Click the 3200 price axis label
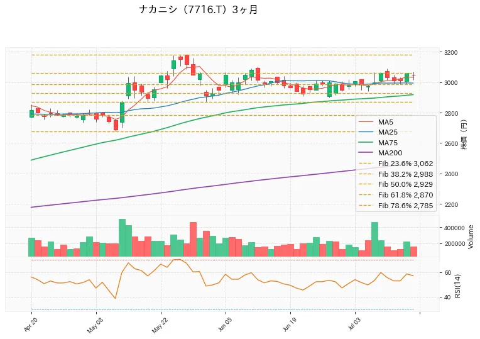Screen dimensions: 480x339 (450, 52)
